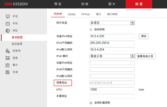The image size is (167, 107).
Task: Click the 物理地址 label
Action: pyautogui.click(x=62, y=83)
